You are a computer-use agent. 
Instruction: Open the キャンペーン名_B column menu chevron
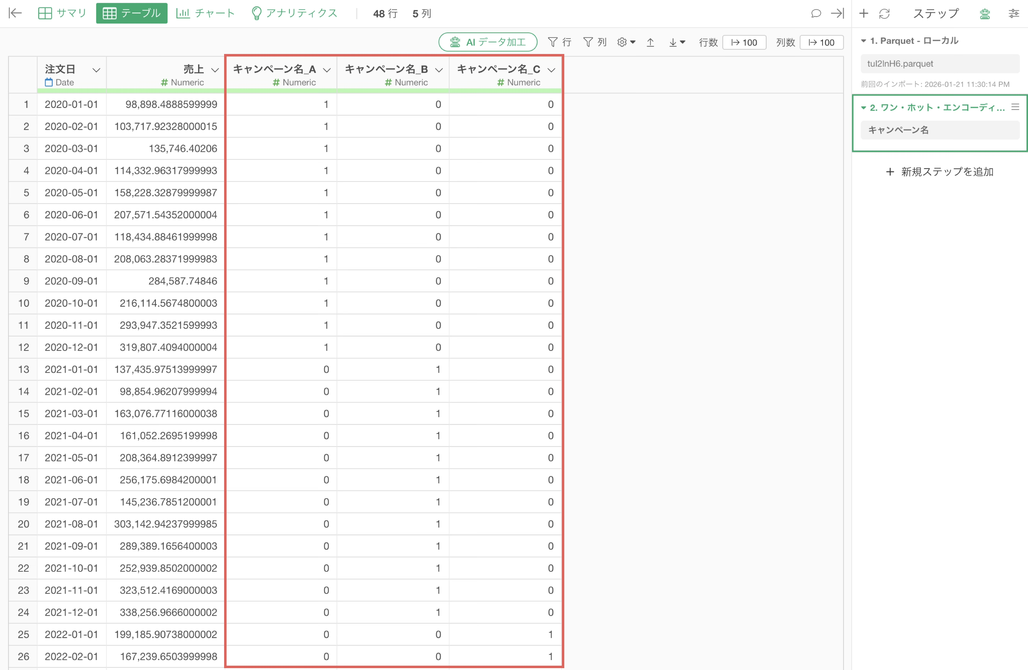coord(439,70)
